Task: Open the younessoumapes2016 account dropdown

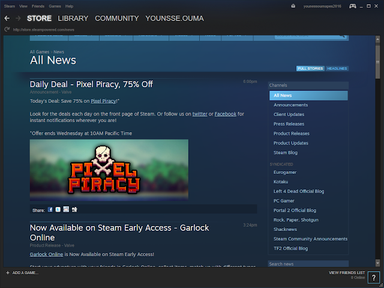Action: click(x=322, y=7)
